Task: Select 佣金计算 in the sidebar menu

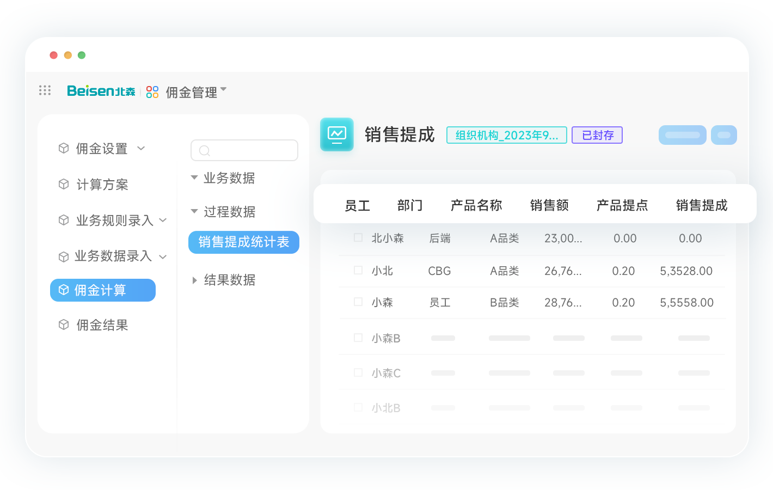Action: (102, 290)
